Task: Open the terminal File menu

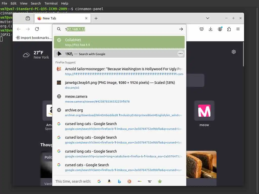Action: click(x=5, y=3)
